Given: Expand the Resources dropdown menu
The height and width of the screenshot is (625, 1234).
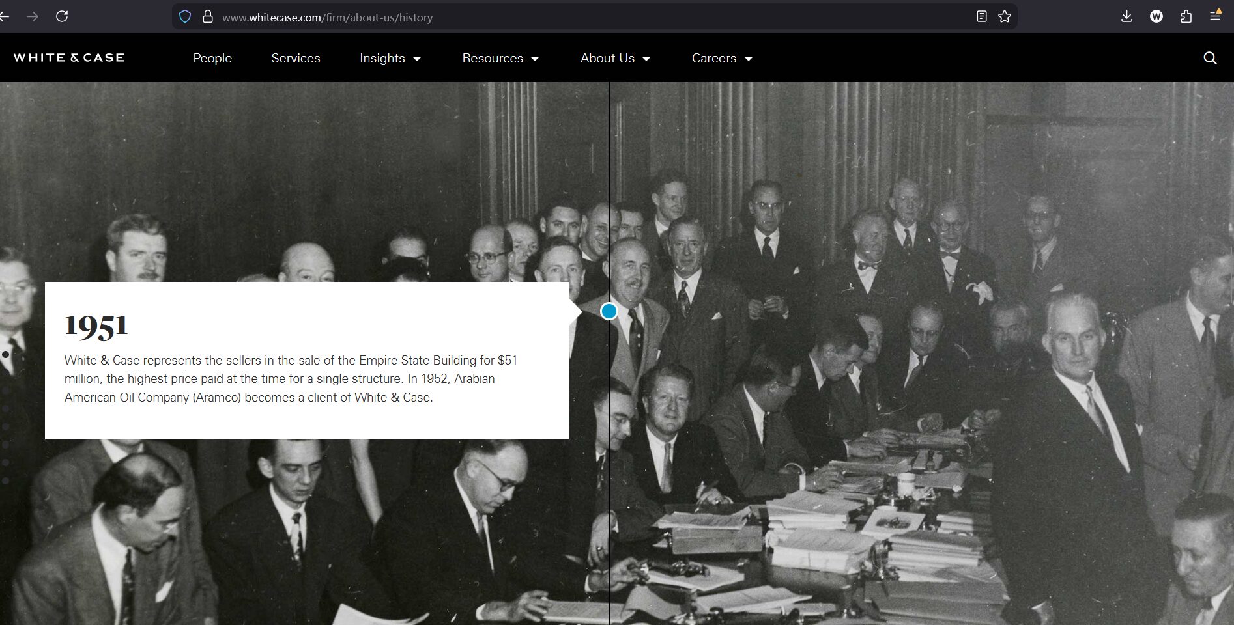Looking at the screenshot, I should [x=500, y=59].
